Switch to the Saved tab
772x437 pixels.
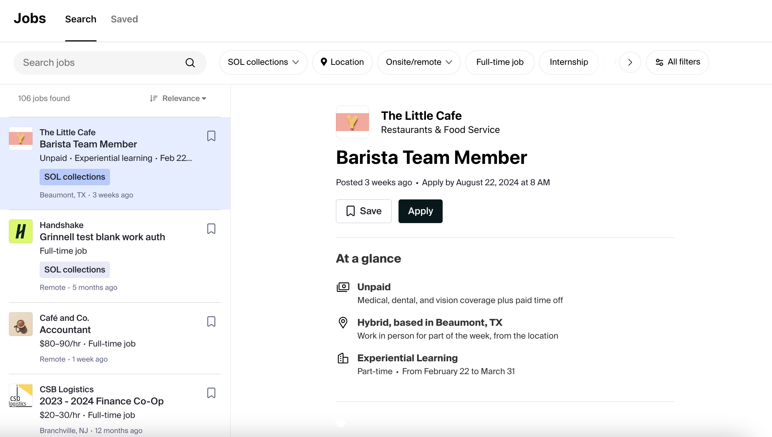(x=124, y=19)
